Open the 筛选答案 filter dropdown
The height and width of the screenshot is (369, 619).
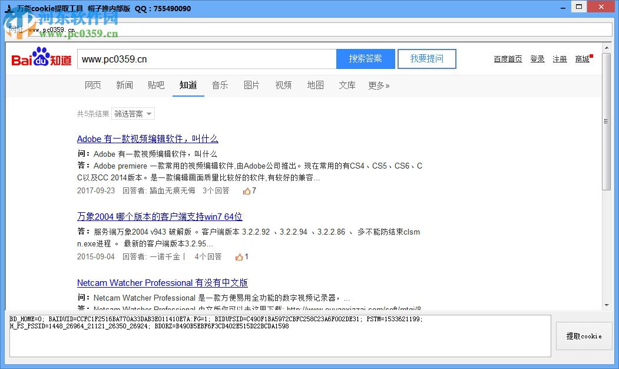click(133, 113)
